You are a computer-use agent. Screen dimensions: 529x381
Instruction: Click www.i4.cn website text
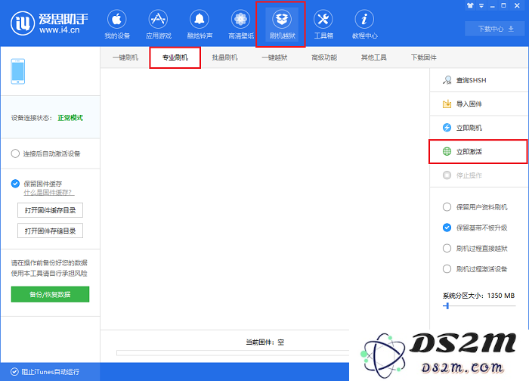(60, 30)
